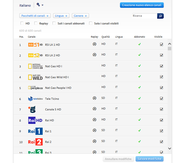Click the Replay icon for RSI LA 1 HD
Viewport: 188px width, 163px height.
[x=94, y=44]
